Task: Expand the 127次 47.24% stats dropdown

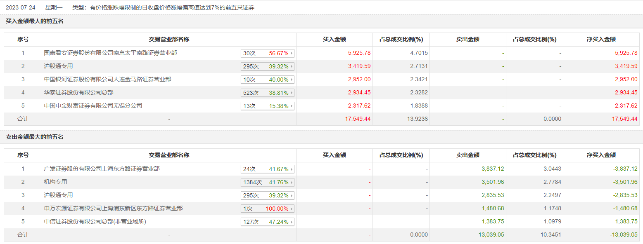Action: click(268, 222)
